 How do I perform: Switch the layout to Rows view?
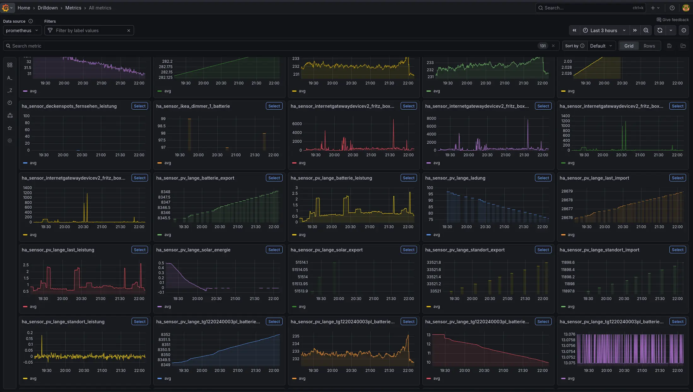click(649, 46)
